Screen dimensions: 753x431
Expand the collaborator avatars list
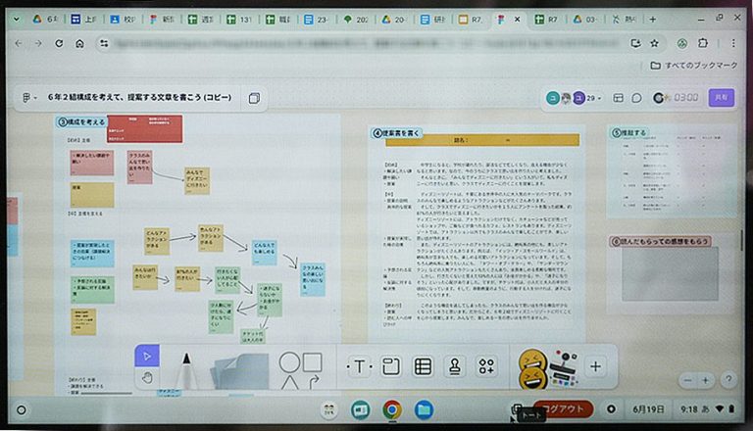click(x=600, y=98)
